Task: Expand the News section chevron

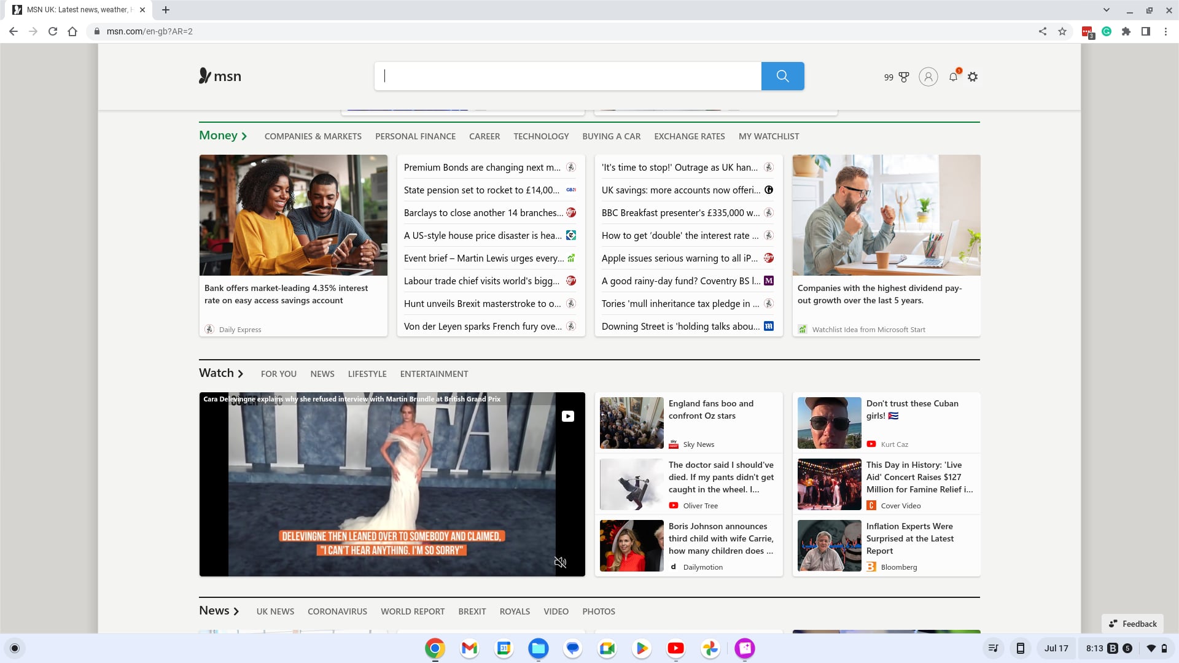Action: (x=236, y=611)
